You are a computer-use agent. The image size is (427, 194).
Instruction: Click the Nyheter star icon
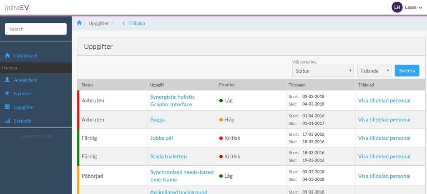pos(8,94)
